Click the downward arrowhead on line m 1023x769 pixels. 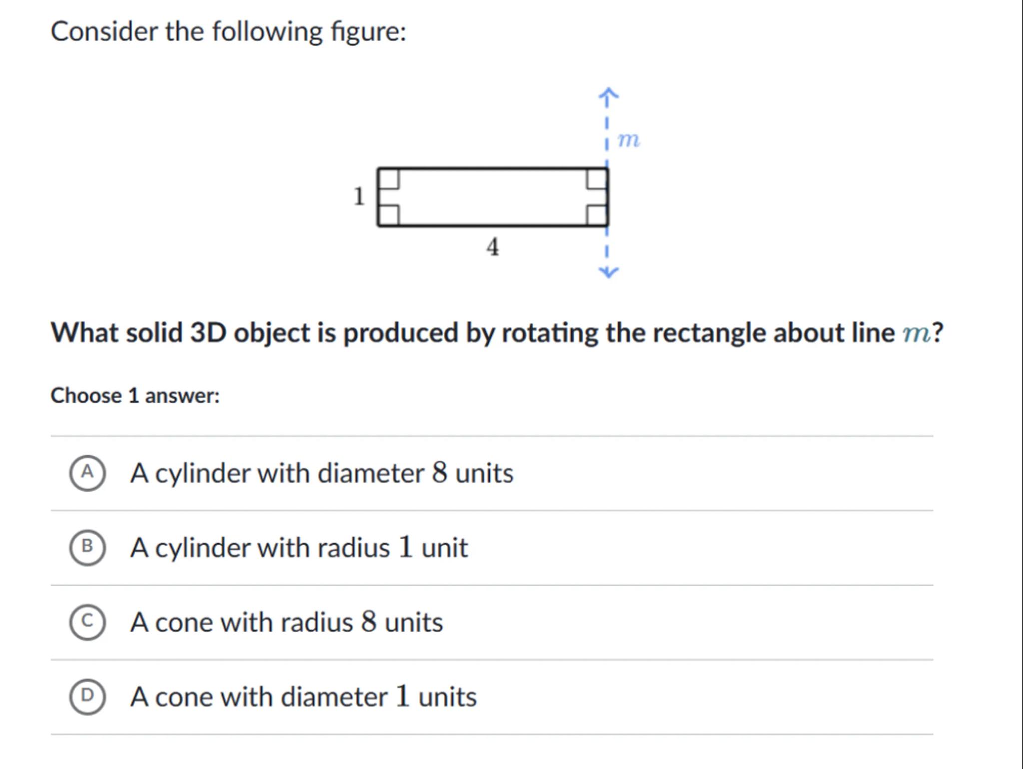608,272
